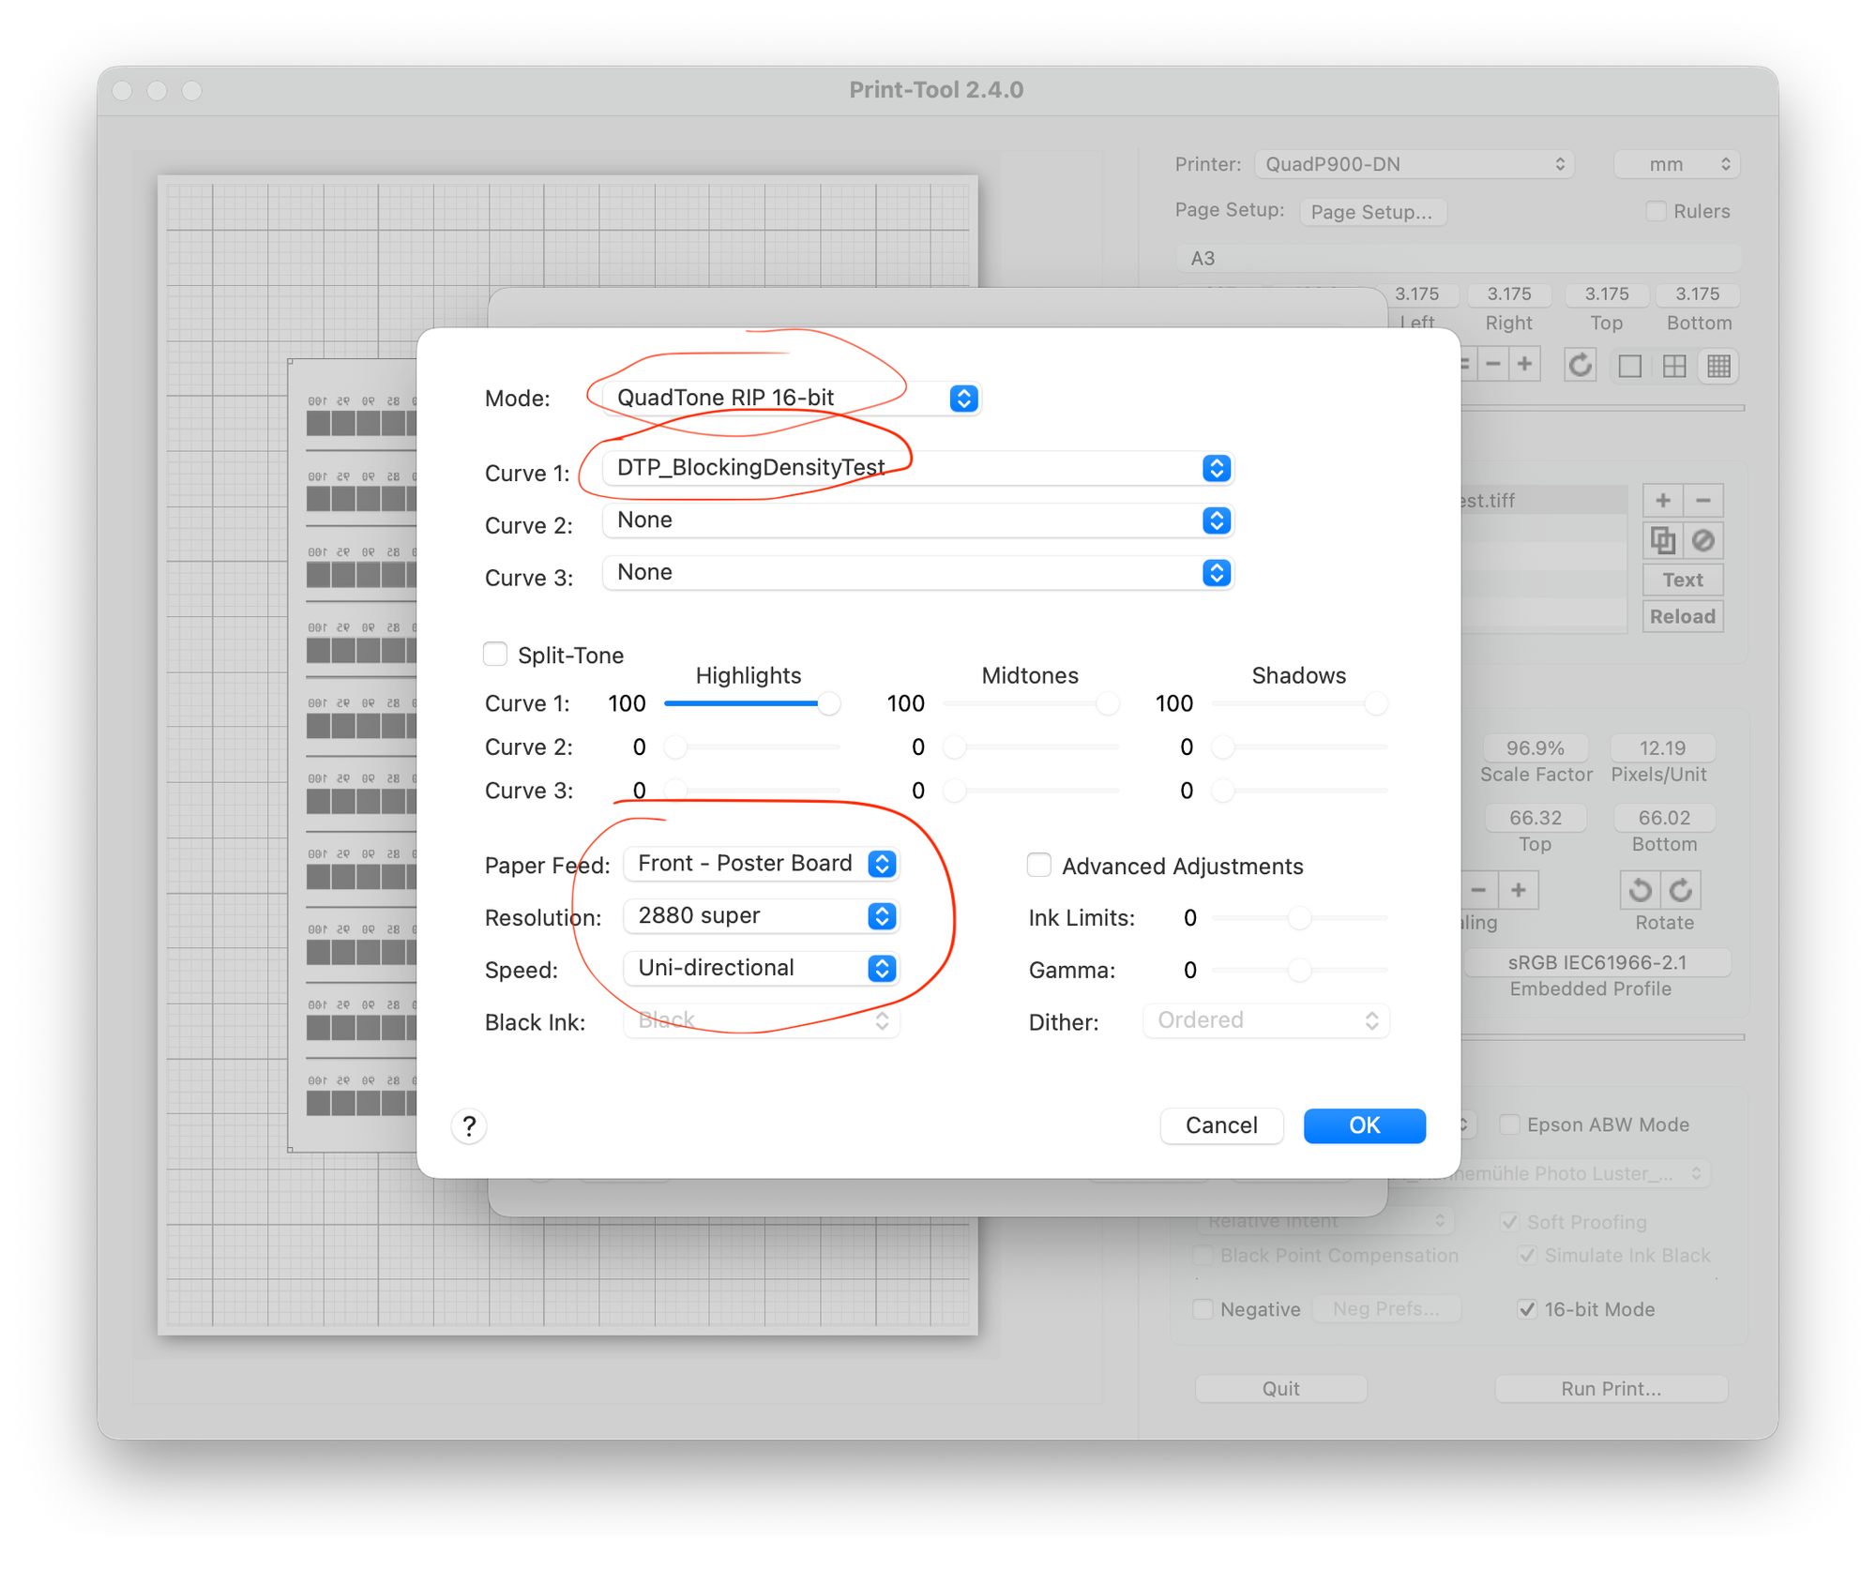Image resolution: width=1876 pixels, height=1569 pixels.
Task: Toggle Simulate Ink Black checkbox
Action: (1527, 1255)
